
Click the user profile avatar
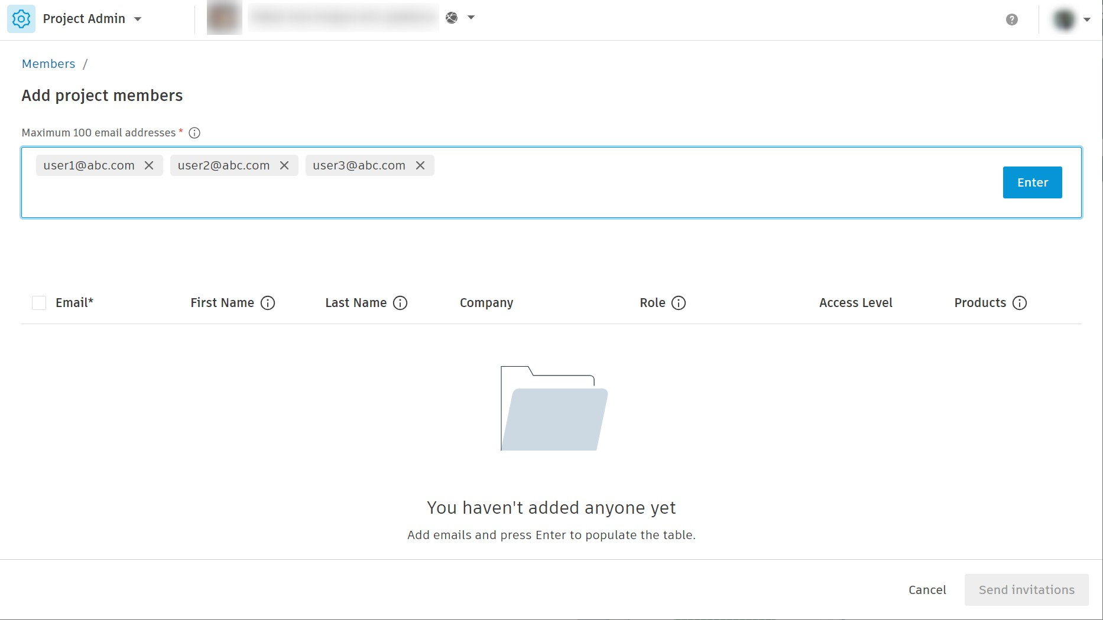[1064, 19]
